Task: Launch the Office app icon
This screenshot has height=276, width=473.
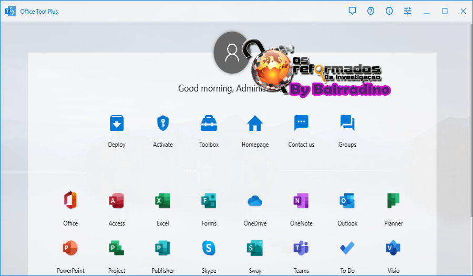Action: [x=70, y=200]
